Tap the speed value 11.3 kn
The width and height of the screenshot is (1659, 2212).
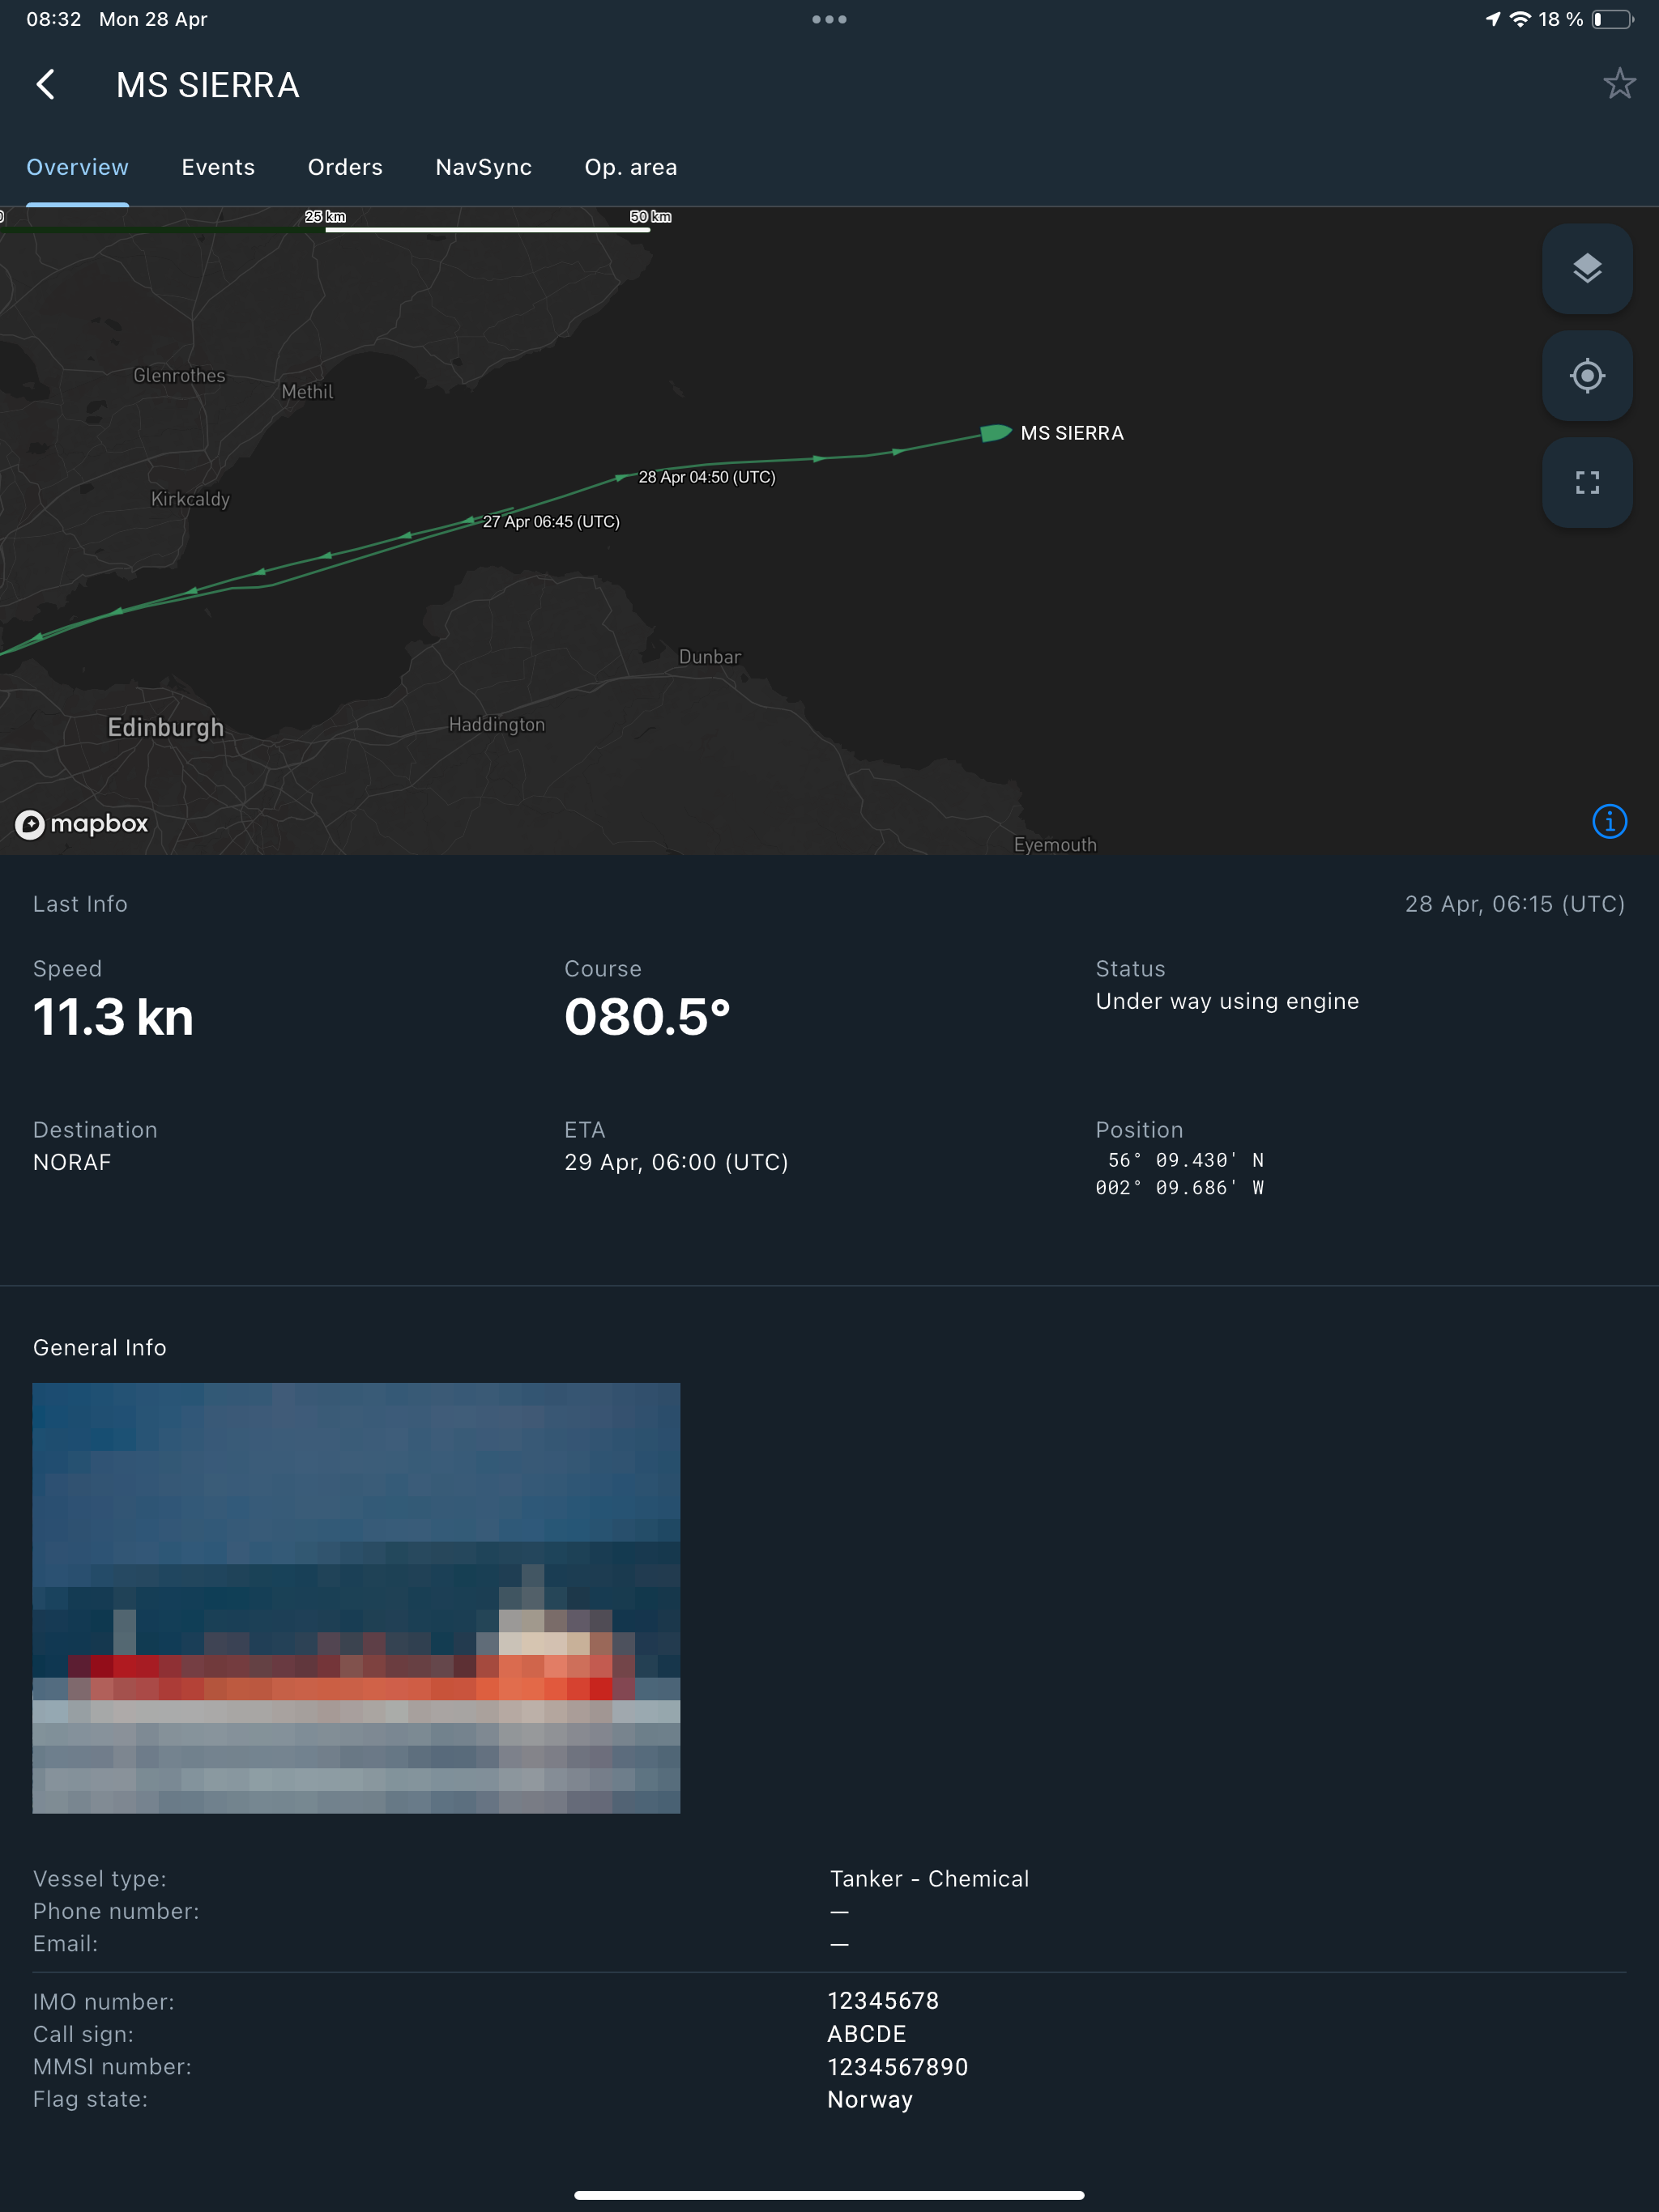point(113,1017)
